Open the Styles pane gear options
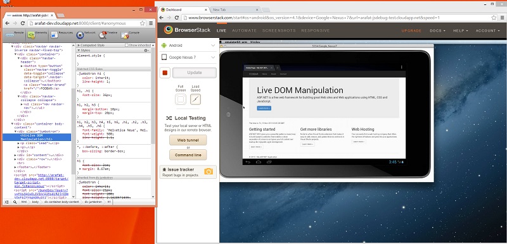 click(146, 51)
